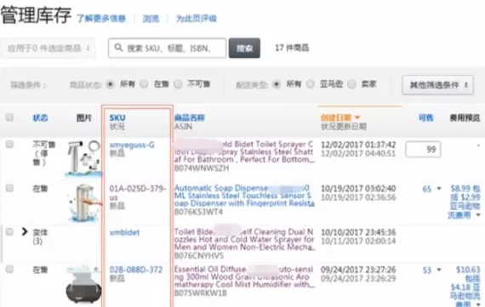Expand the xmbidet 变体 row arrow
Image resolution: width=485 pixels, height=307 pixels.
click(x=25, y=231)
